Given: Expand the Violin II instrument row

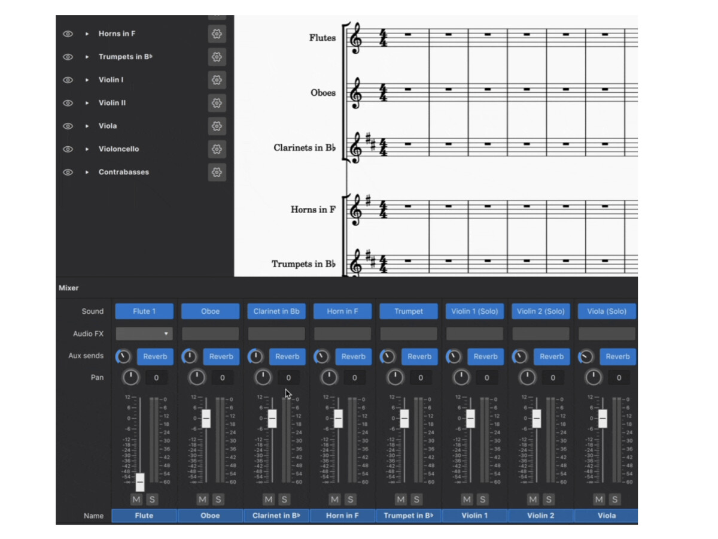Looking at the screenshot, I should (x=87, y=103).
